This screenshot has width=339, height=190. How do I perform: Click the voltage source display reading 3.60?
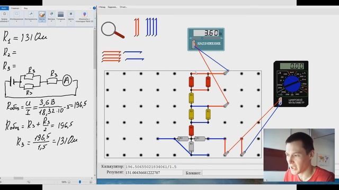206,33
